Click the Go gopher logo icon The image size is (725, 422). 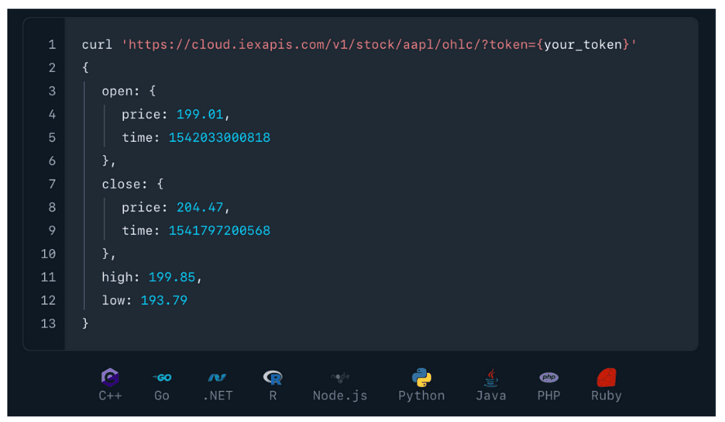pyautogui.click(x=162, y=377)
